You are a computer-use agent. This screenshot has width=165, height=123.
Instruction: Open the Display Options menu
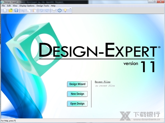click(27, 6)
